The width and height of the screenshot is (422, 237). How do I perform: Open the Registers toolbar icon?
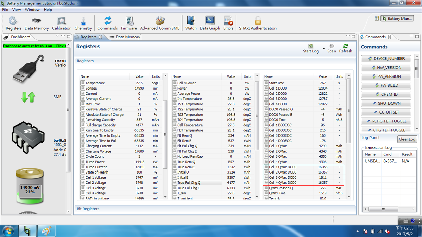(x=13, y=23)
